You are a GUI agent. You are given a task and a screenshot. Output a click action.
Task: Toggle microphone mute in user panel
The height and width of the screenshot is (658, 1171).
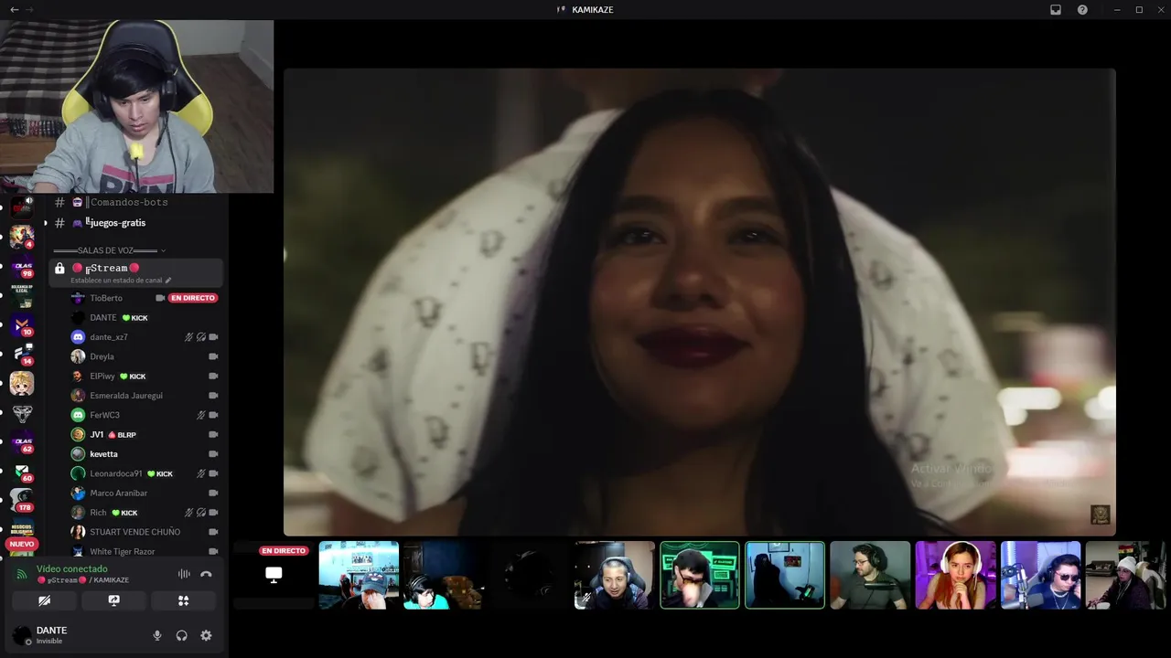pyautogui.click(x=157, y=635)
